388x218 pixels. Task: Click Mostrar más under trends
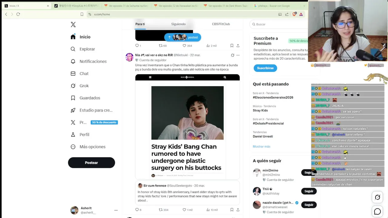261,147
